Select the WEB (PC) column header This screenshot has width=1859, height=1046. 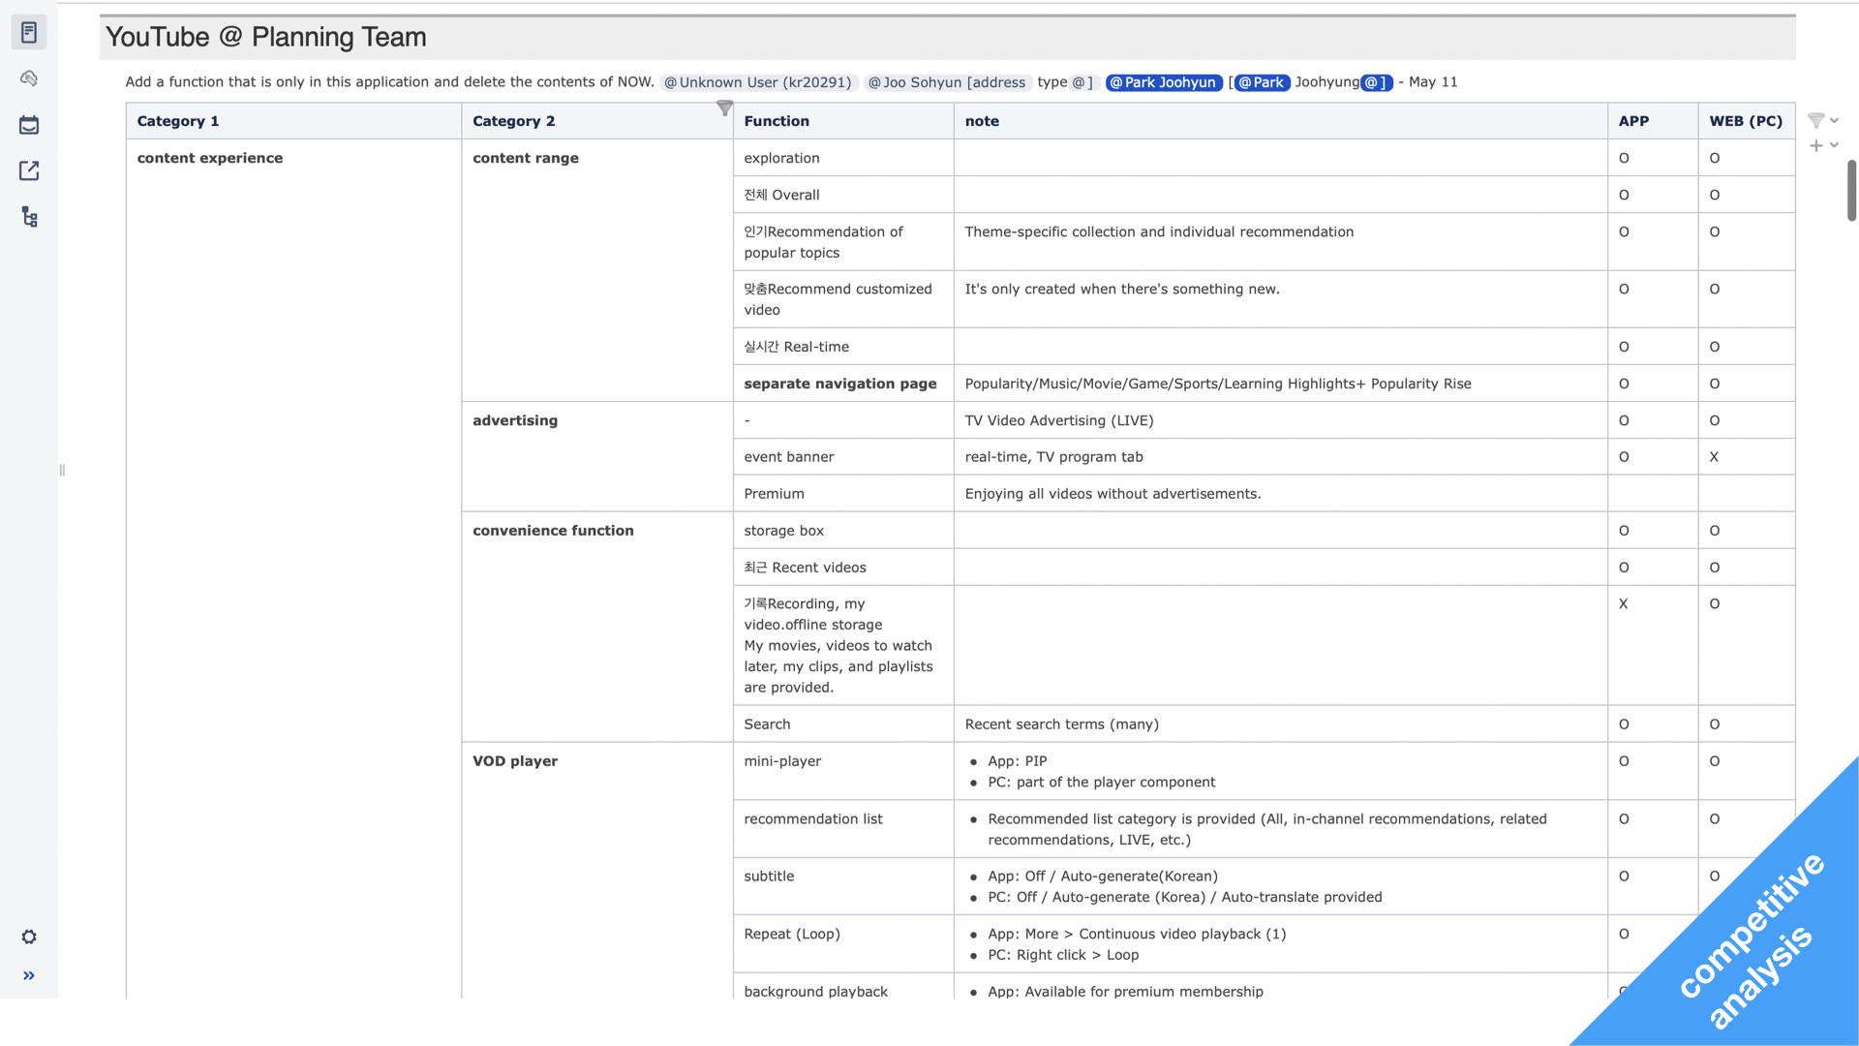(x=1746, y=121)
